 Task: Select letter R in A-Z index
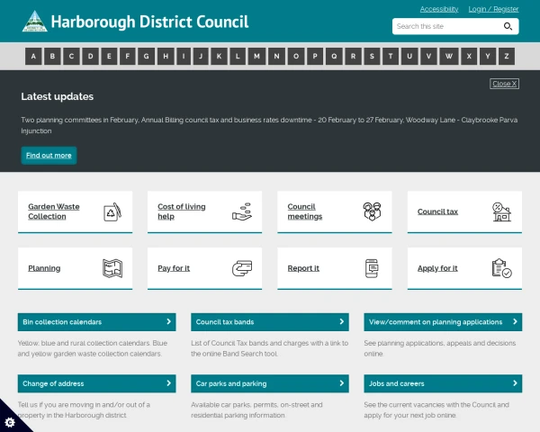pos(353,56)
